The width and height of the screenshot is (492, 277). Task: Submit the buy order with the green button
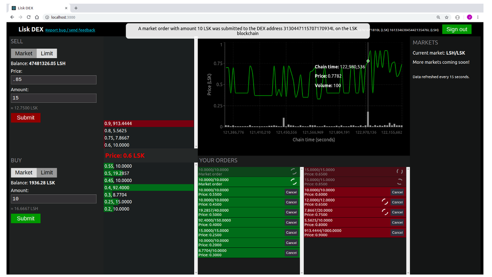[x=26, y=218]
